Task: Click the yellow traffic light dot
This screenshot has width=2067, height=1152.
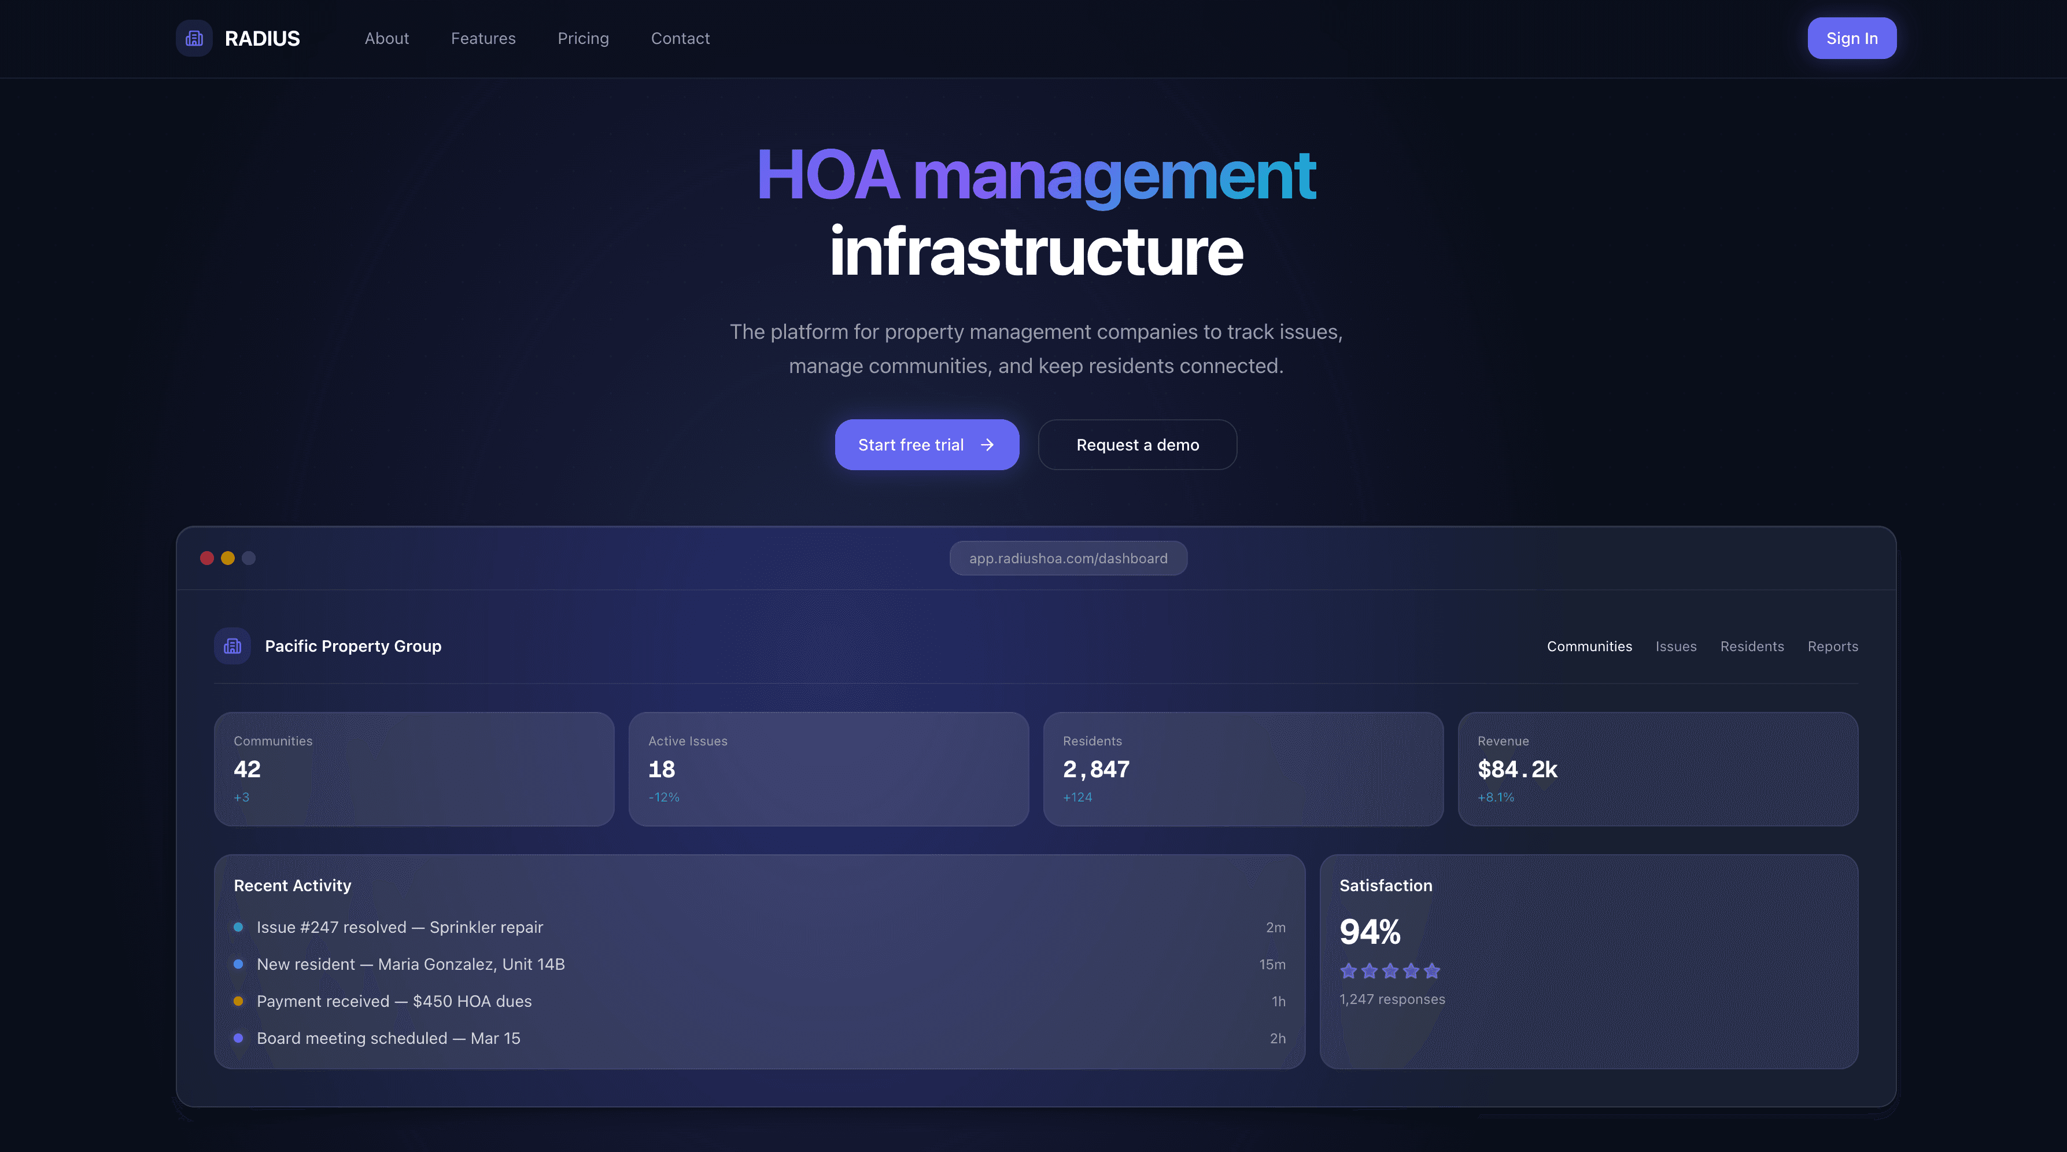Action: (x=228, y=557)
